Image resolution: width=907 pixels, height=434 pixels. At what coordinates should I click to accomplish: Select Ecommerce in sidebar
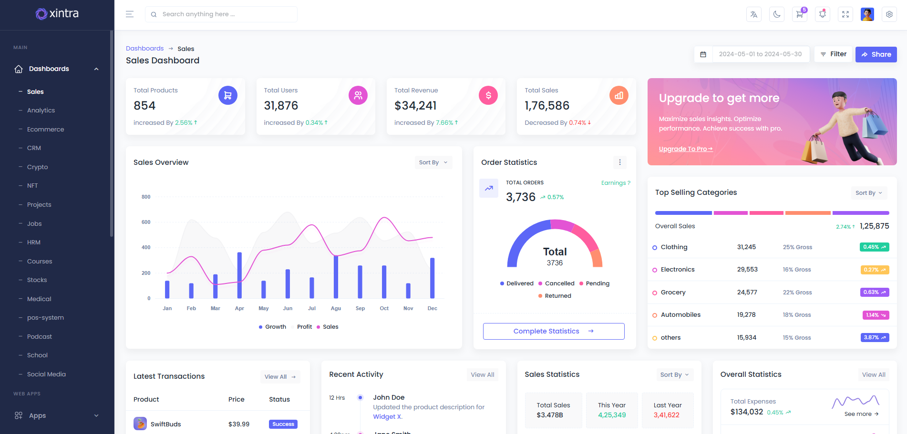45,130
